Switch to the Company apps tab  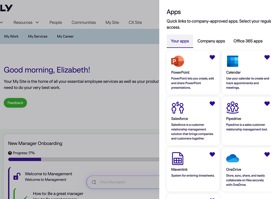tap(211, 41)
